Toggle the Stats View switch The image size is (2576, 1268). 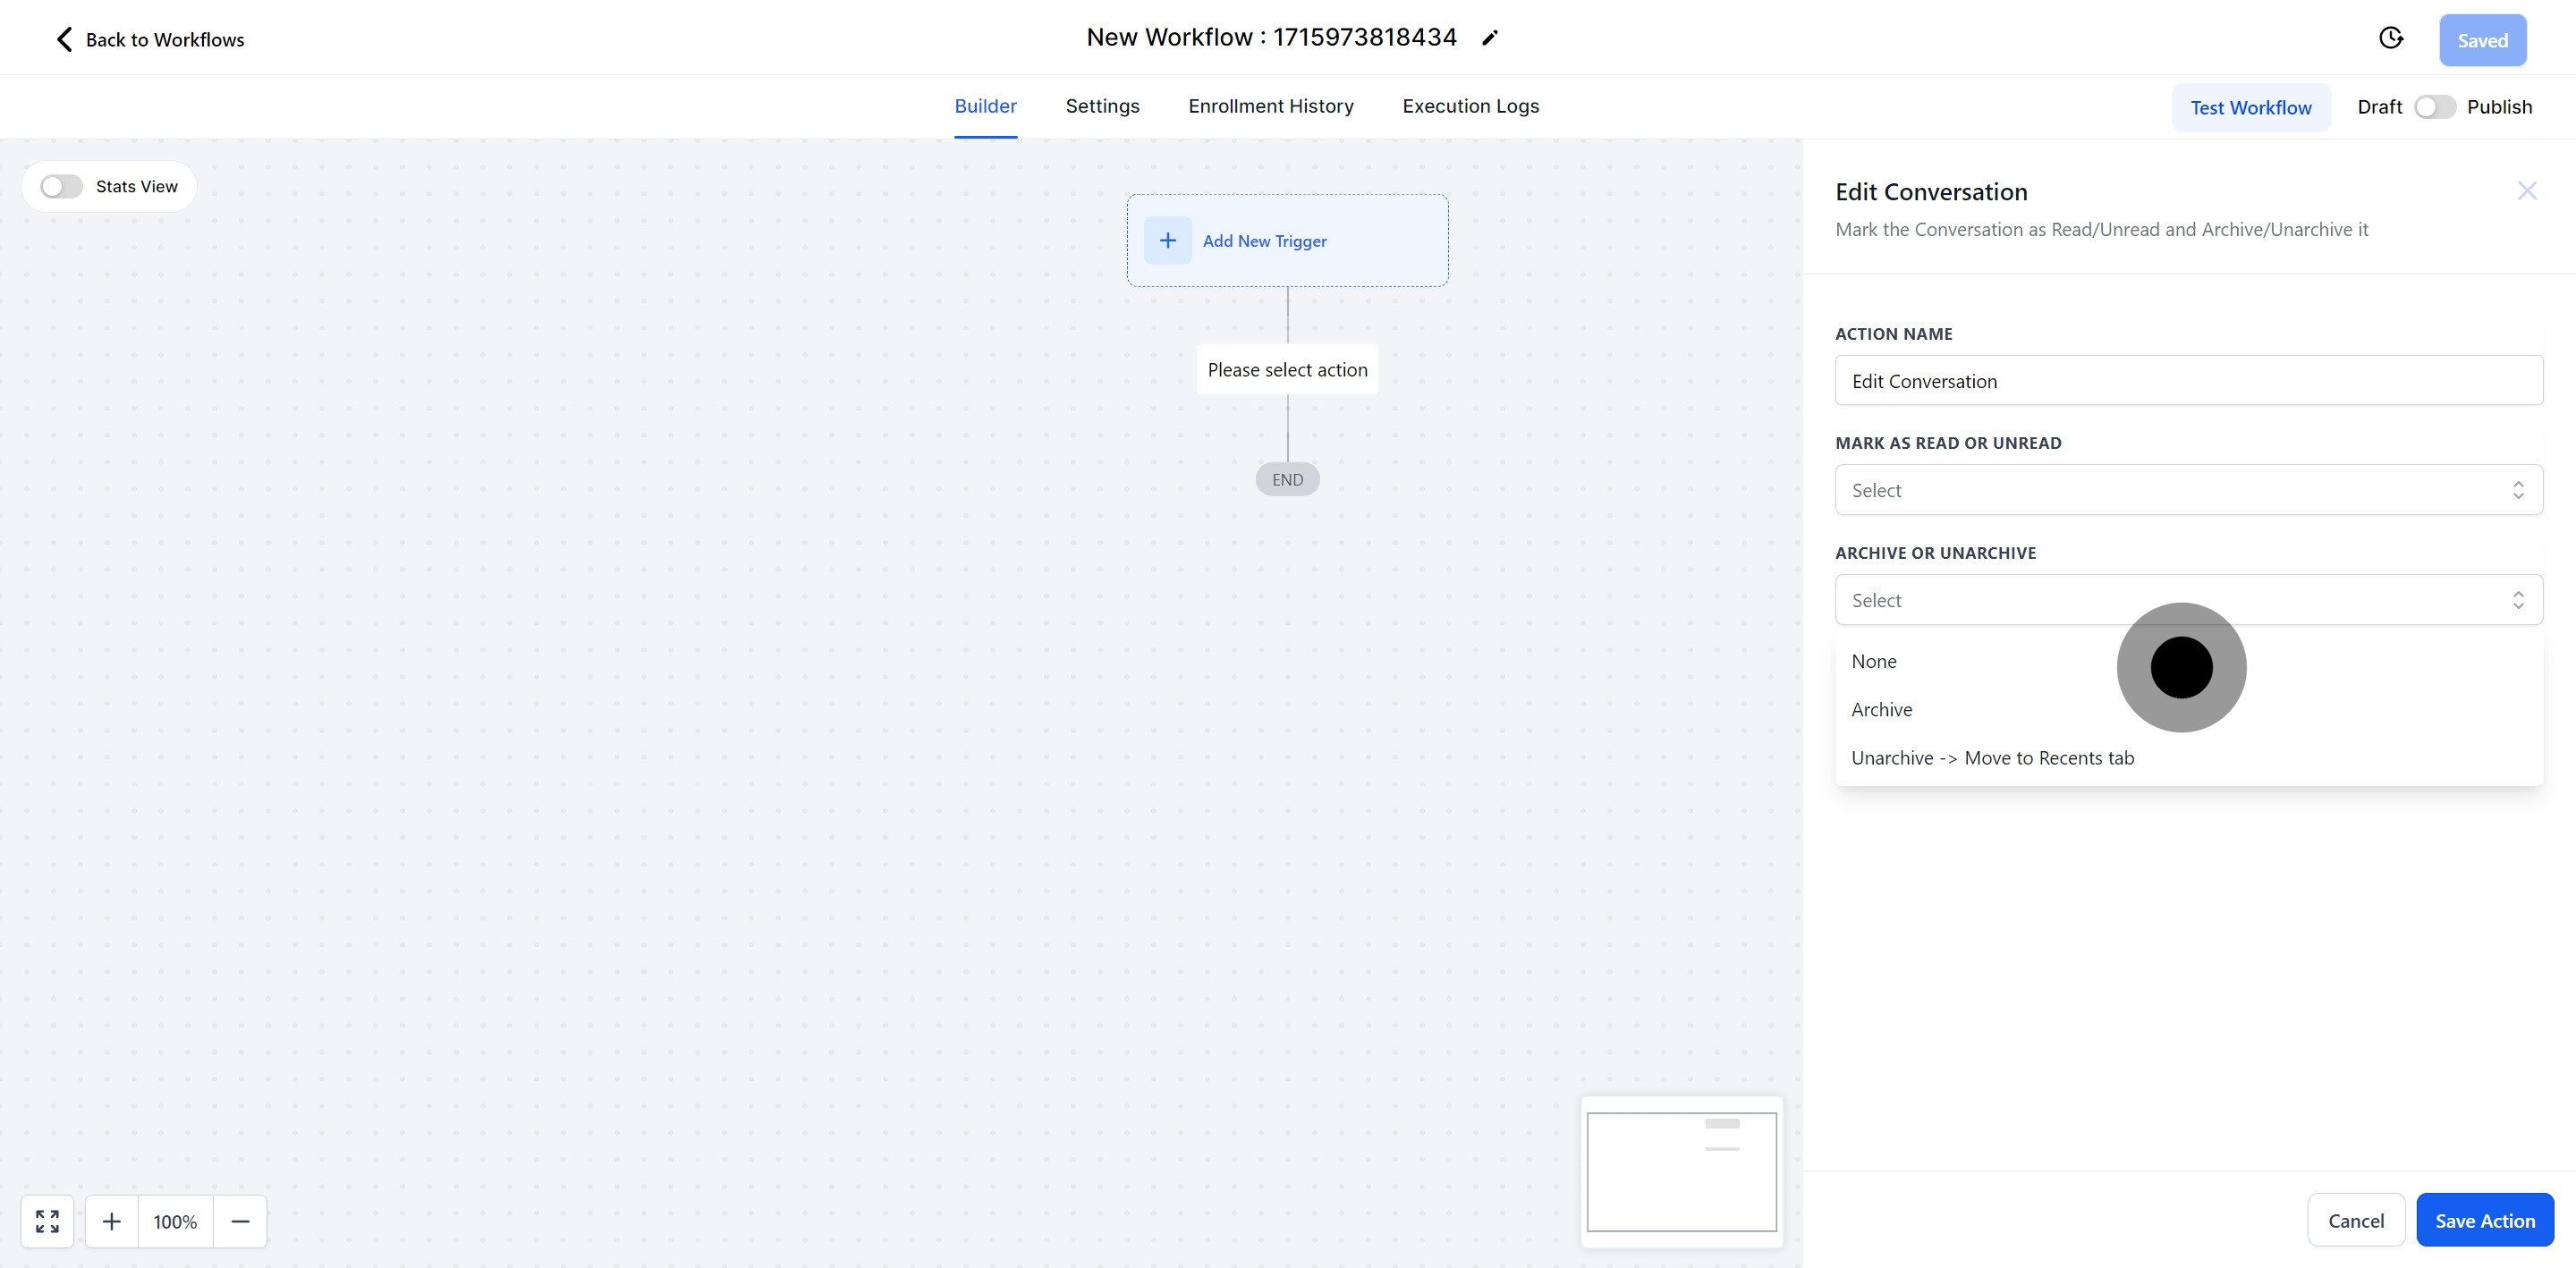(x=61, y=187)
